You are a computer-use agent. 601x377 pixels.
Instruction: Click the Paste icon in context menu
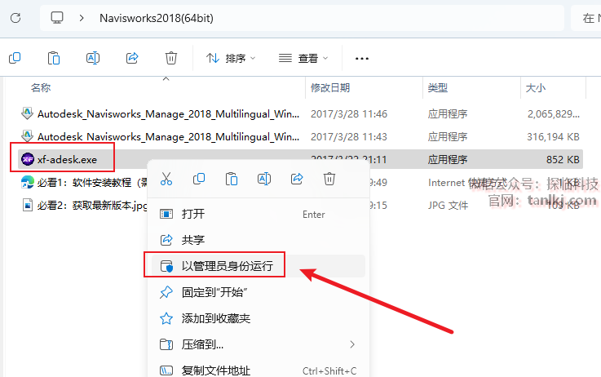tap(232, 179)
